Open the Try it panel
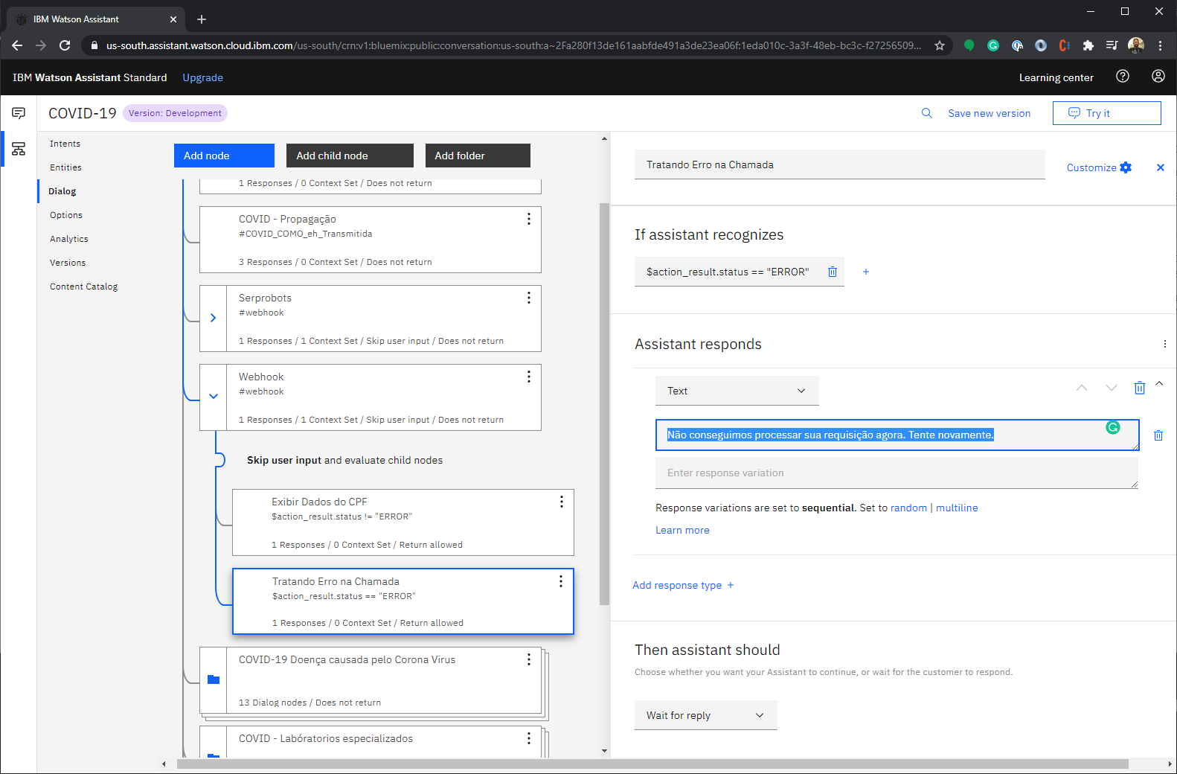This screenshot has height=774, width=1177. pyautogui.click(x=1106, y=113)
